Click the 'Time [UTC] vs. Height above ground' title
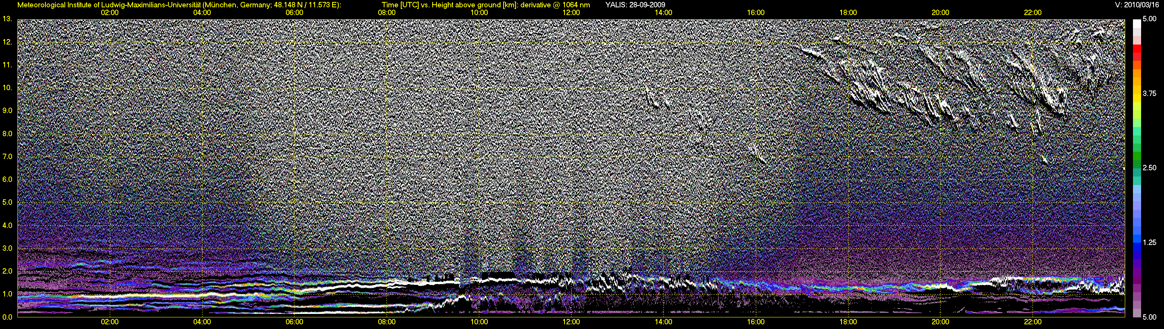The width and height of the screenshot is (1164, 329). pos(486,5)
